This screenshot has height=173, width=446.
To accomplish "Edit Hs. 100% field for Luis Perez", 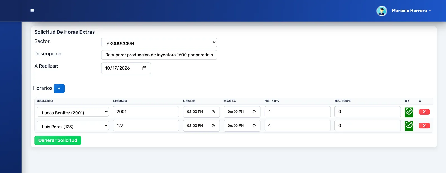I will (x=368, y=126).
